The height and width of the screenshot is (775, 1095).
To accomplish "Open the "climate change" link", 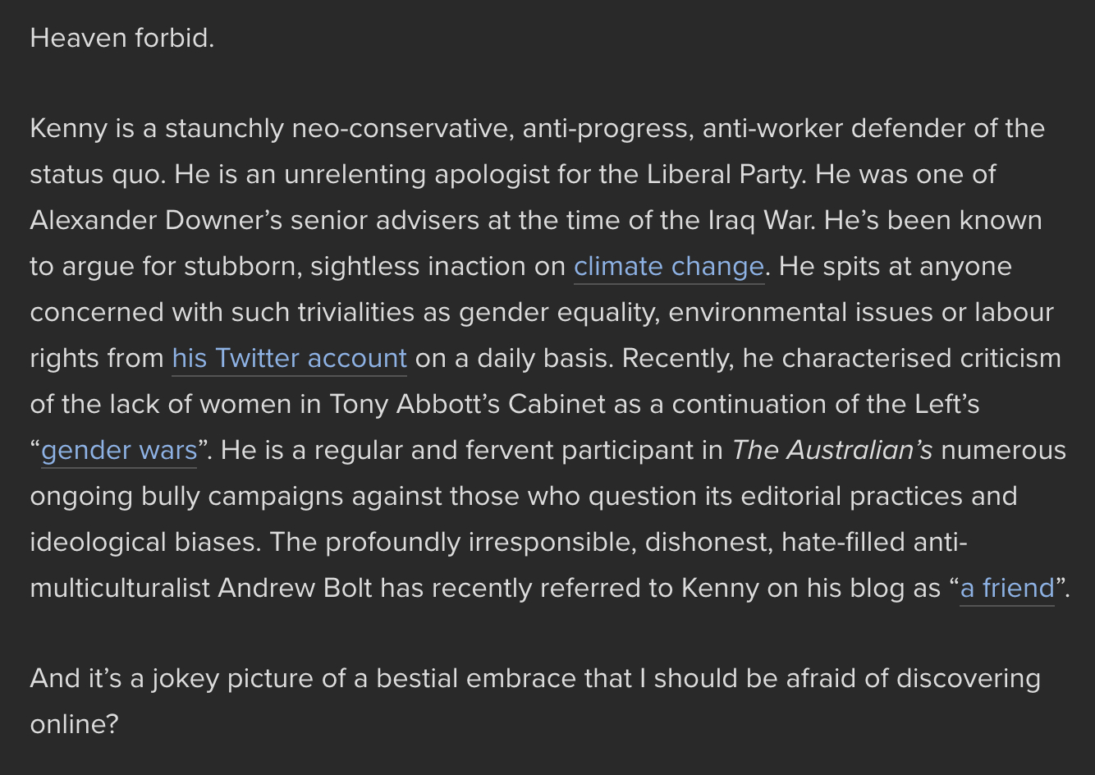I will (x=668, y=267).
